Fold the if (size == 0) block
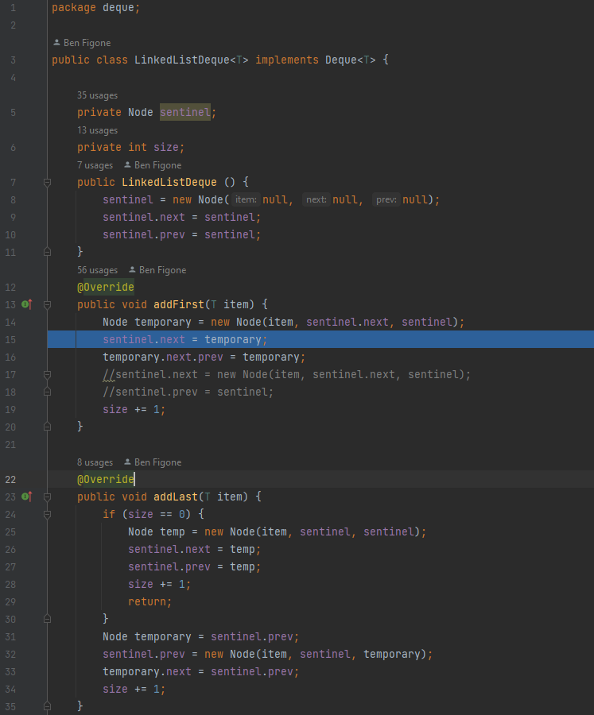 point(47,515)
